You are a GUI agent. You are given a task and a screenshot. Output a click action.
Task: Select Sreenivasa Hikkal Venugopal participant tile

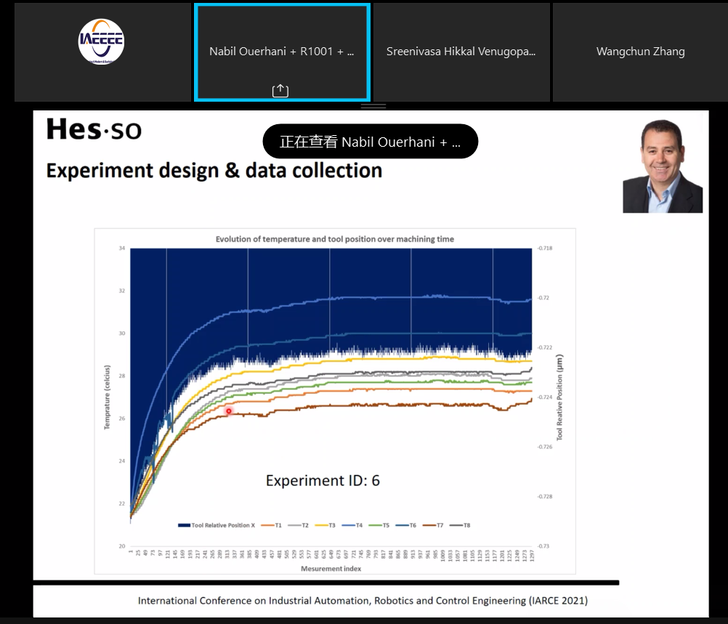(461, 52)
